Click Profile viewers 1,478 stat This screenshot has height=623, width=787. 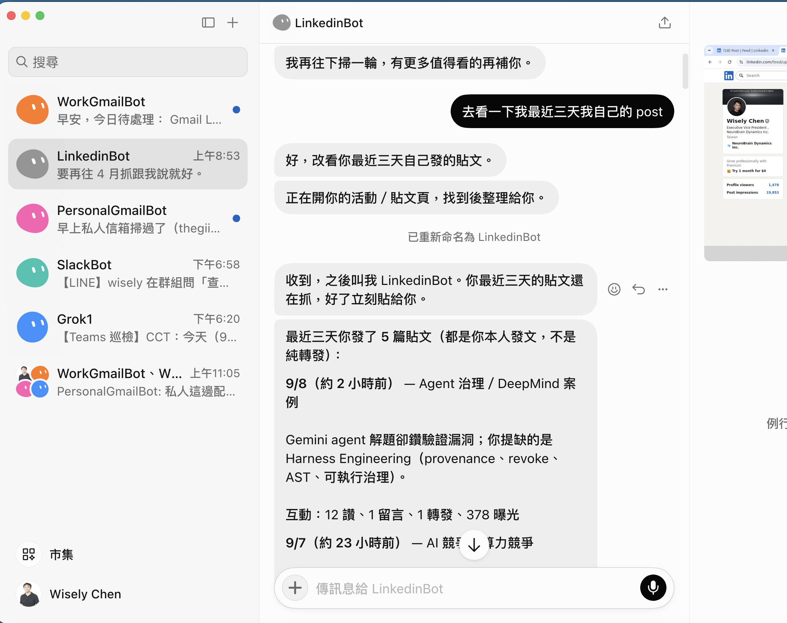click(x=752, y=185)
